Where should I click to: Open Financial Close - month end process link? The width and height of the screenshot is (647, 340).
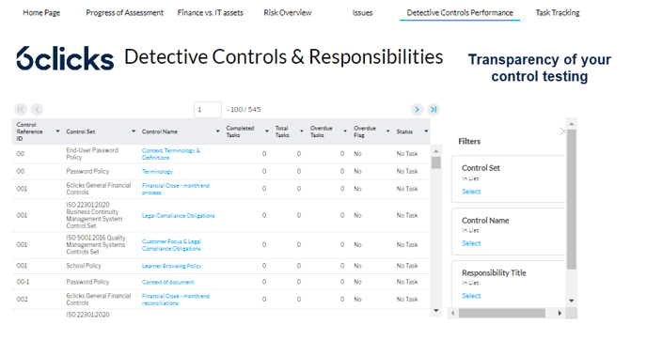tap(175, 189)
